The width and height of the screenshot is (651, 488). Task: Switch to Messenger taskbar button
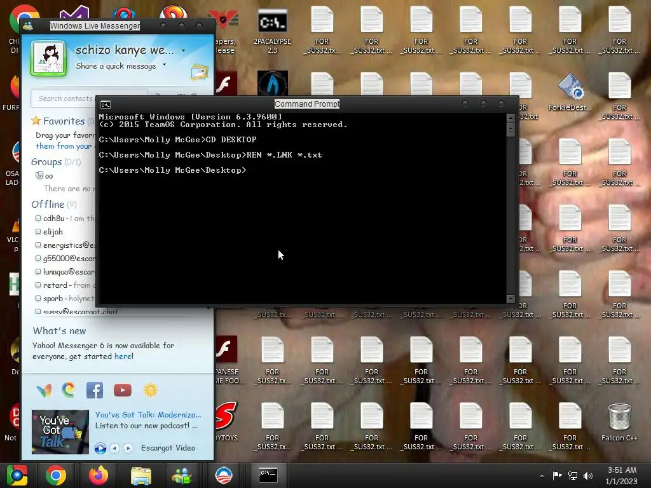coord(182,475)
